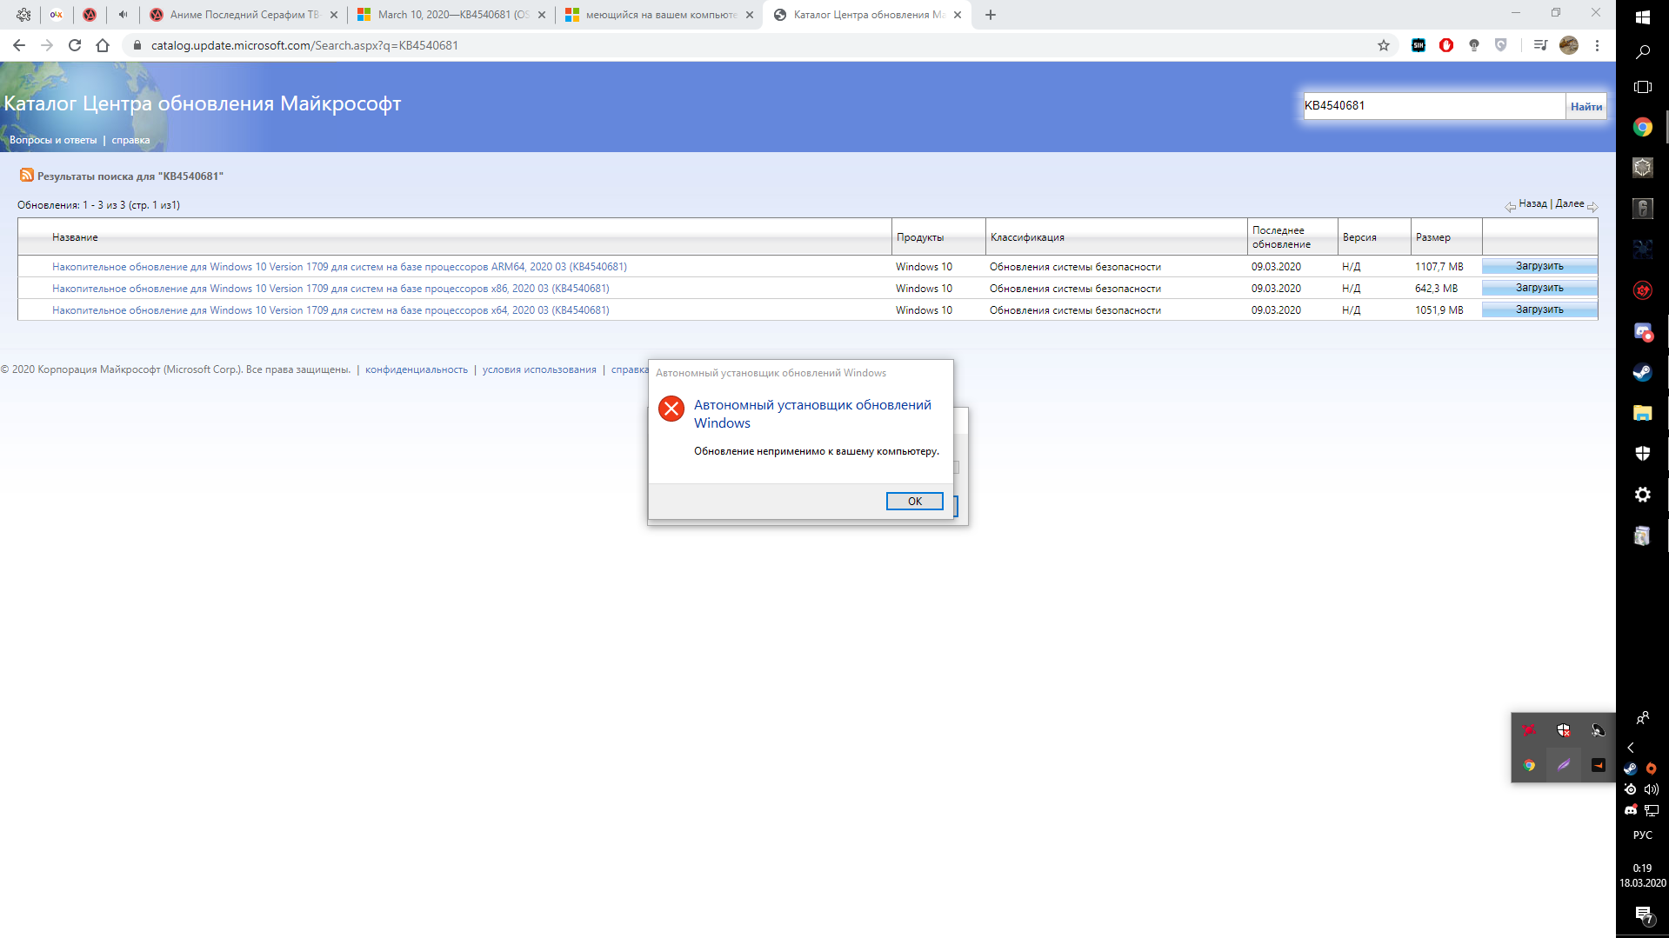The height and width of the screenshot is (938, 1669).
Task: Download the x64 update via Загрузить
Action: coord(1539,309)
